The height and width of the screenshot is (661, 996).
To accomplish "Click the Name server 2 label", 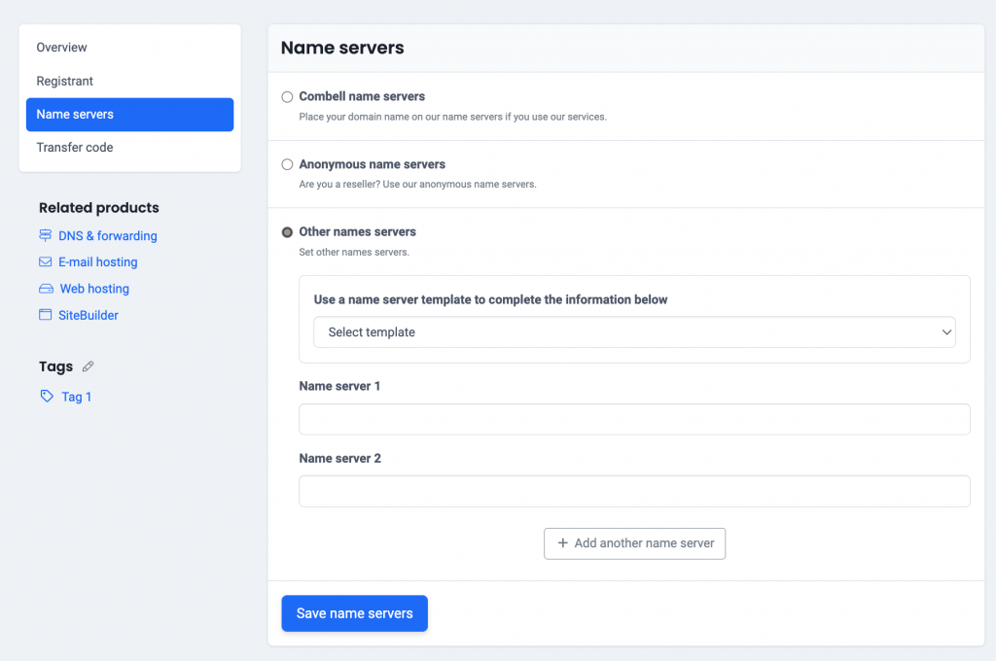I will (x=339, y=459).
